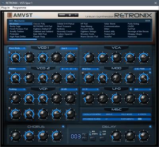Toggle the VCF section LED indicator
Viewport: 159px width, 147px height.
[x=77, y=93]
